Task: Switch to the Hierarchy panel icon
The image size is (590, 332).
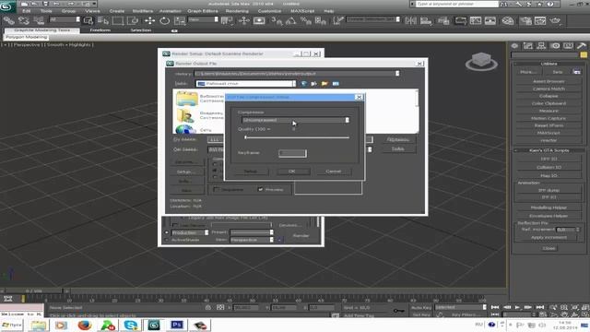Action: click(x=541, y=46)
